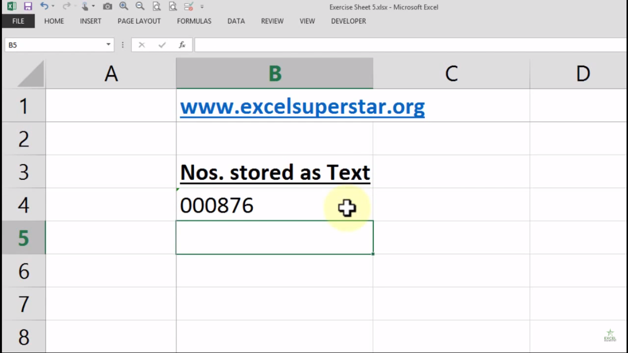
Task: Toggle Touch/Mouse mode hand icon
Action: (x=85, y=6)
